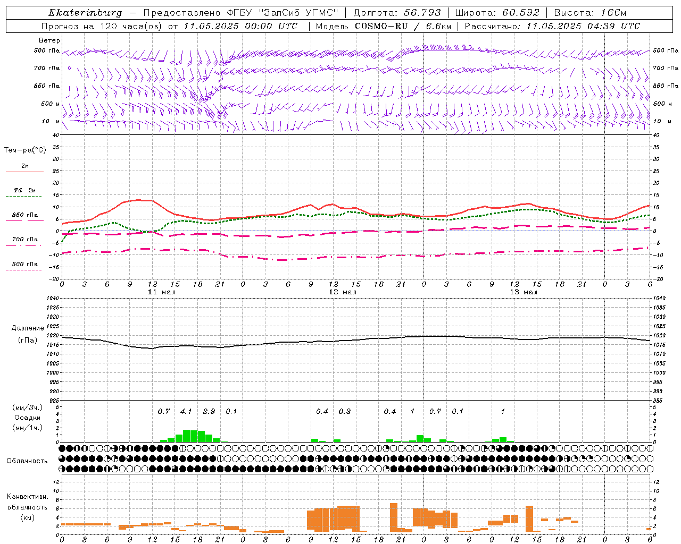Screen dimensions: 681x544
Task: Select the 13 мая date label
Action: pyautogui.click(x=524, y=292)
